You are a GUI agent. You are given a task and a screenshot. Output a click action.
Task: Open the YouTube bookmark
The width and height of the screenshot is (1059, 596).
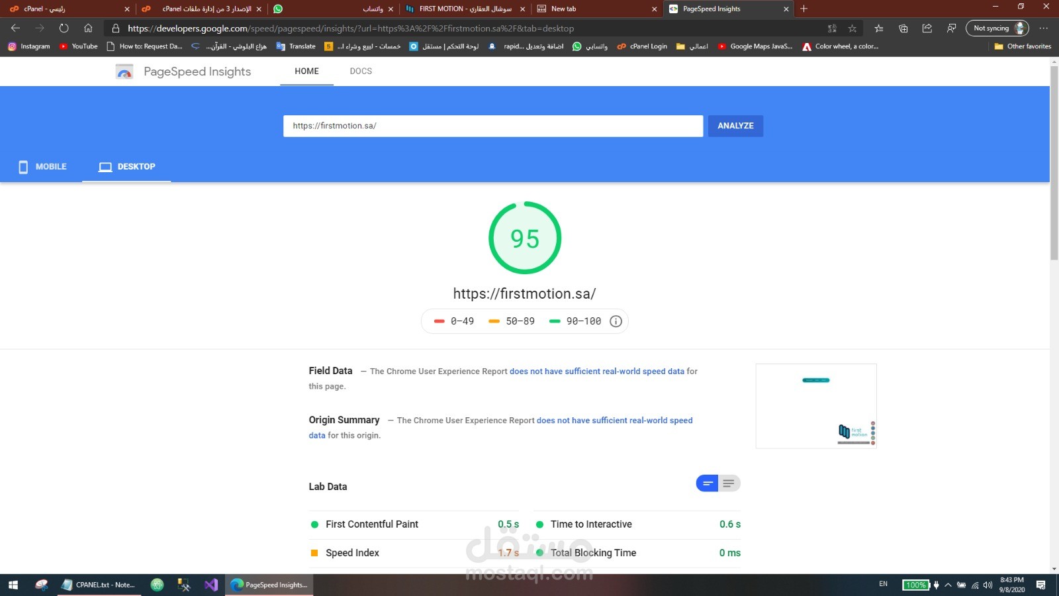[x=79, y=46]
